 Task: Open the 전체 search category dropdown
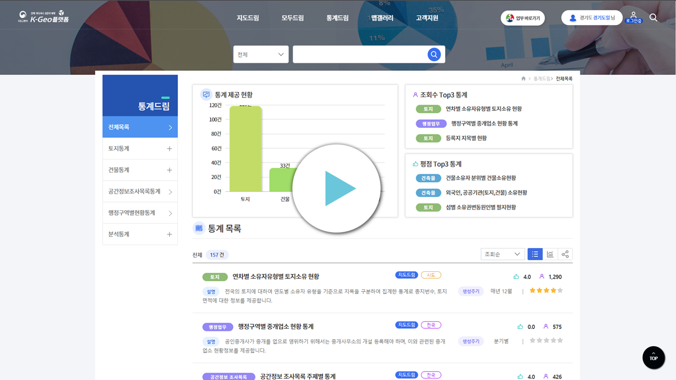tap(261, 54)
